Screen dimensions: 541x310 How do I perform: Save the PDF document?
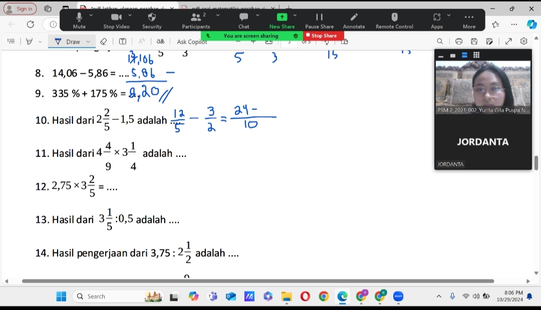pos(474,42)
